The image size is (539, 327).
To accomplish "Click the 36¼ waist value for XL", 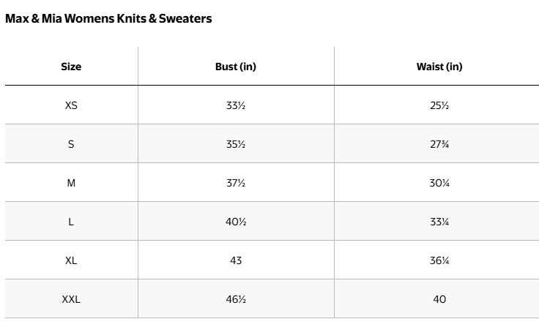I will (439, 260).
